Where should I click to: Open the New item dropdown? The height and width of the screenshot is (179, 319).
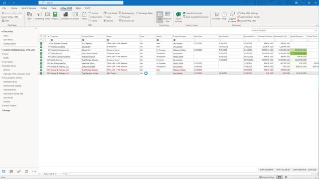(x=29, y=17)
